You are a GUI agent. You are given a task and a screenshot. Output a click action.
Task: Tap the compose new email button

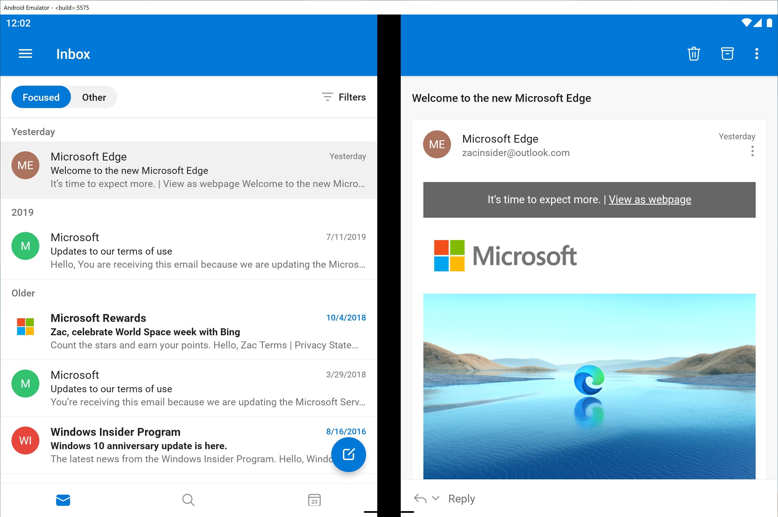pyautogui.click(x=348, y=454)
